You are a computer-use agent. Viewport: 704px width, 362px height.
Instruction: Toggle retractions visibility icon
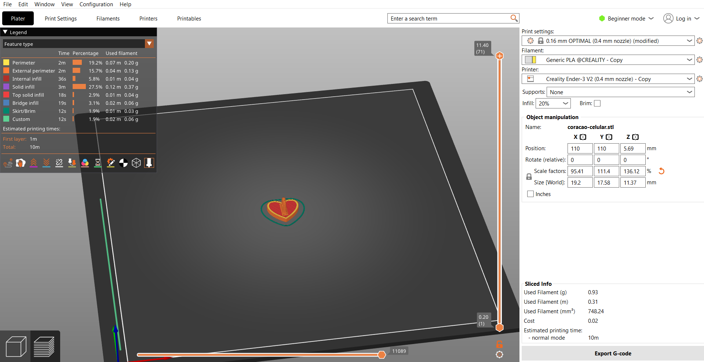(33, 163)
